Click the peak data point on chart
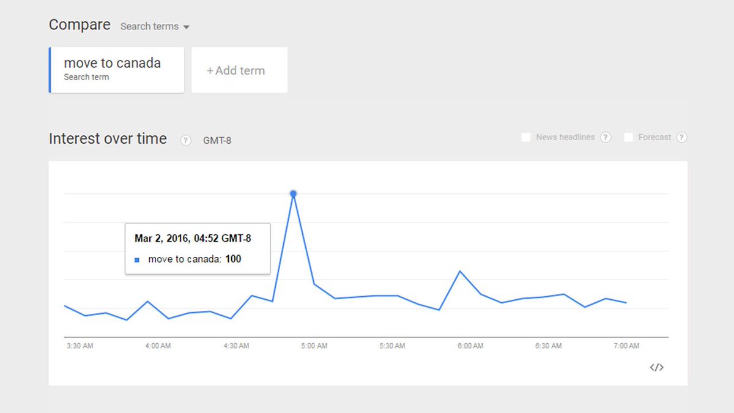This screenshot has height=413, width=734. (x=293, y=194)
